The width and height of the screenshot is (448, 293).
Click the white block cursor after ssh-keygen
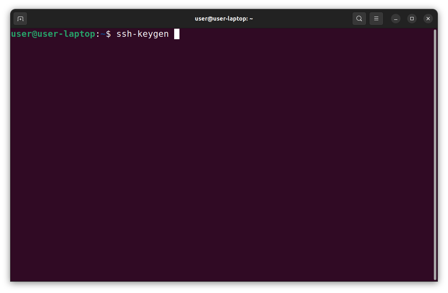pos(177,34)
